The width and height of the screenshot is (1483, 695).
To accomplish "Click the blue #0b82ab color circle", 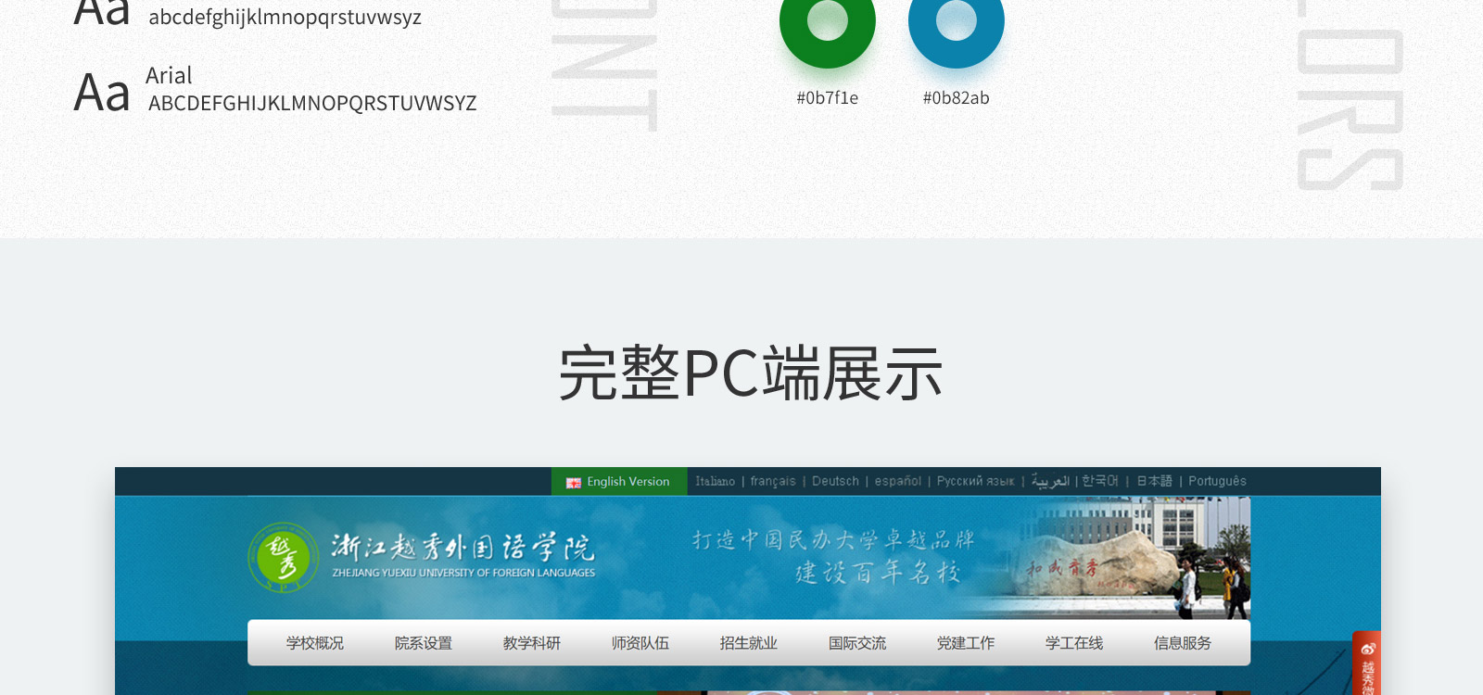I will point(956,23).
